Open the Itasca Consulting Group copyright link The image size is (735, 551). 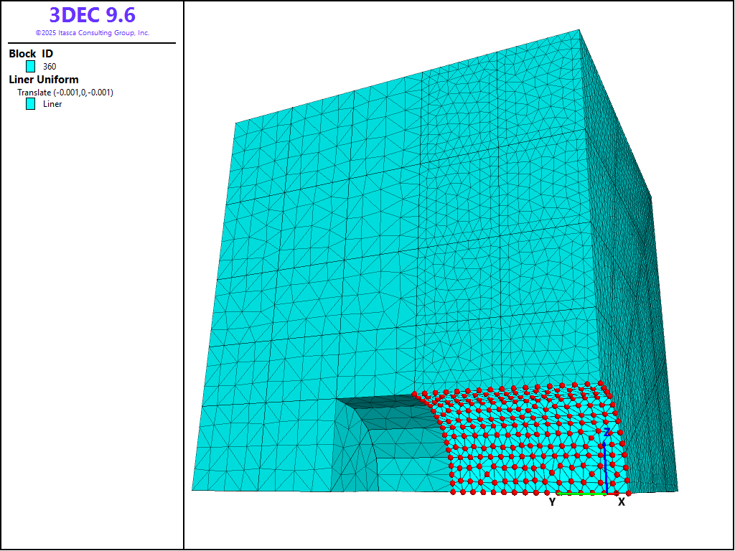[92, 33]
